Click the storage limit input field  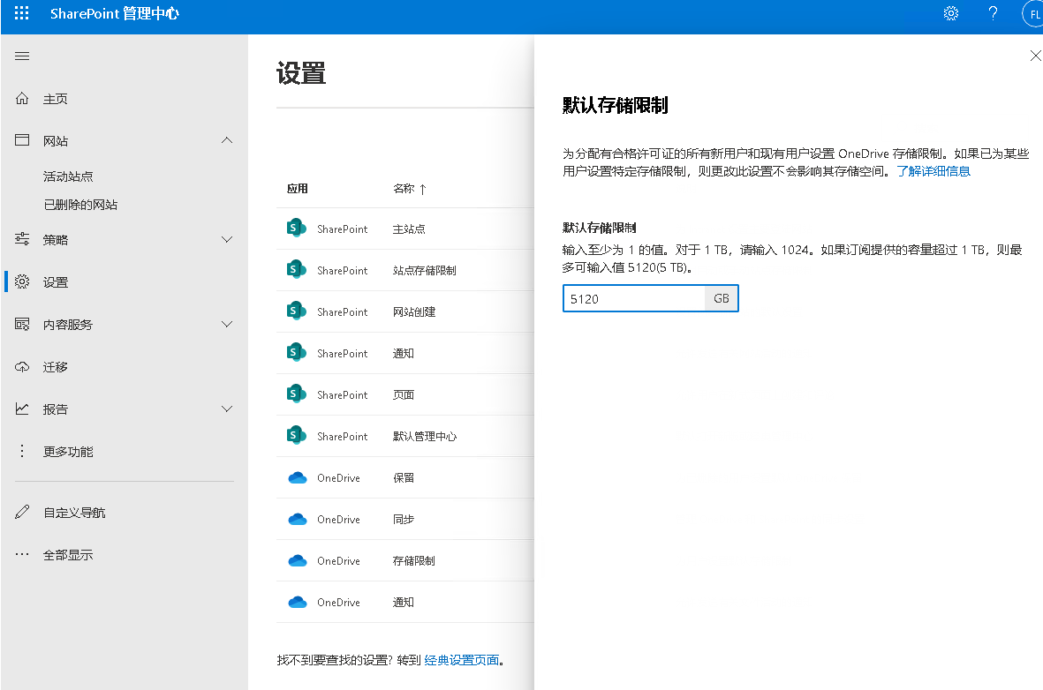click(x=633, y=298)
